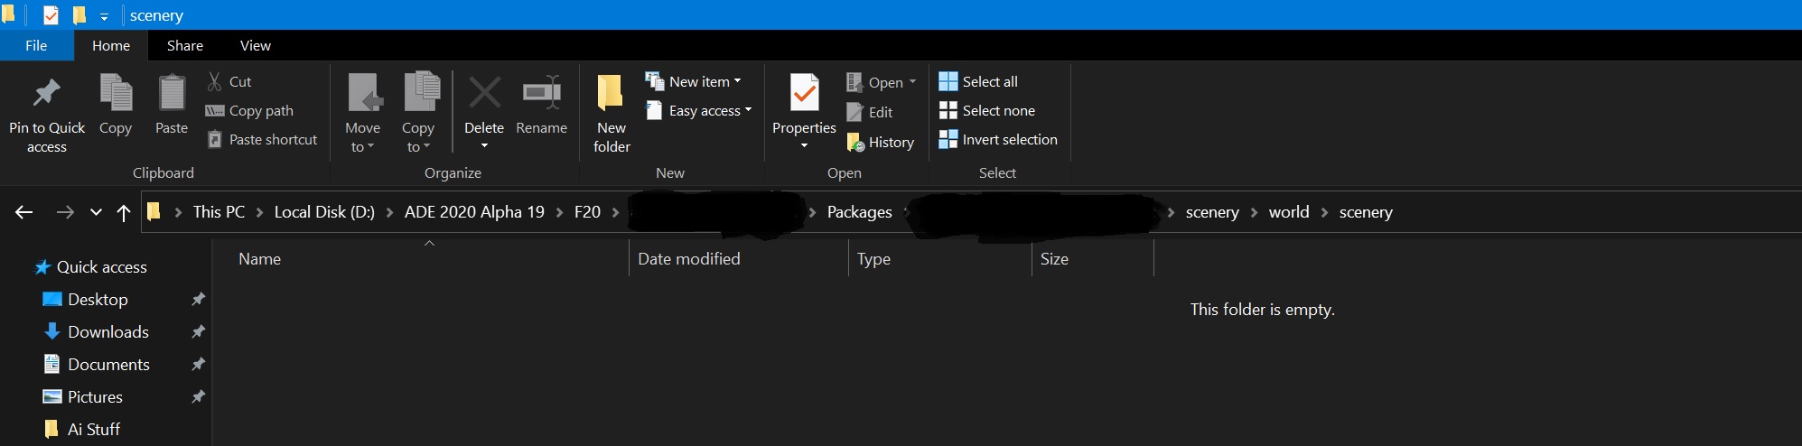This screenshot has height=446, width=1802.
Task: Click the world breadcrumb
Action: click(1289, 212)
